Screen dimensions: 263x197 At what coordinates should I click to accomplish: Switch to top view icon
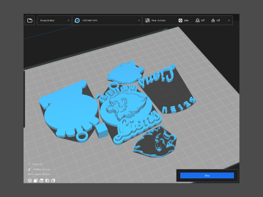41,181
